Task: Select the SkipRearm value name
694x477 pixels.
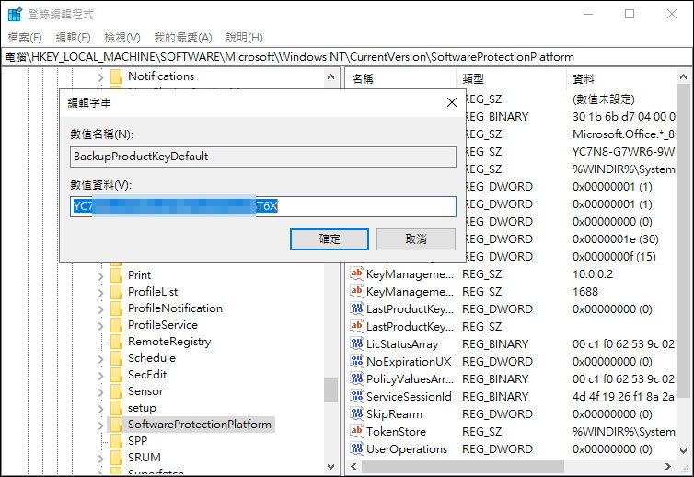Action: click(394, 414)
